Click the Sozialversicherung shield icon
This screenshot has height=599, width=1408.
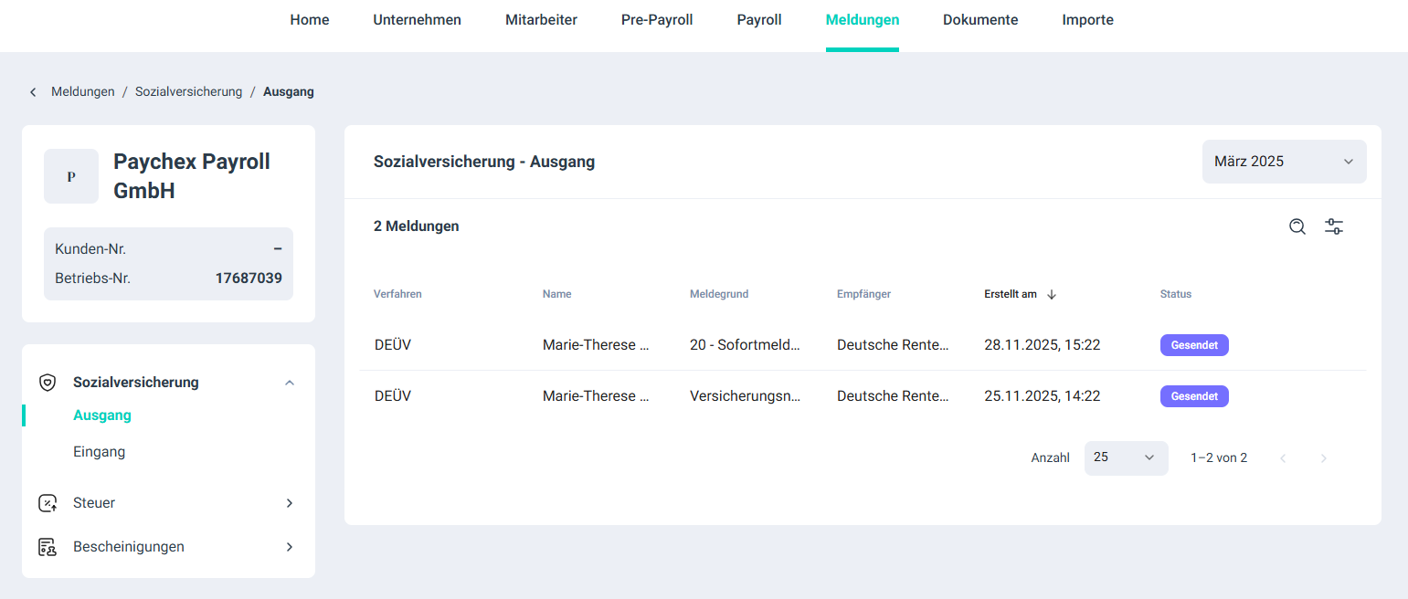pos(48,383)
